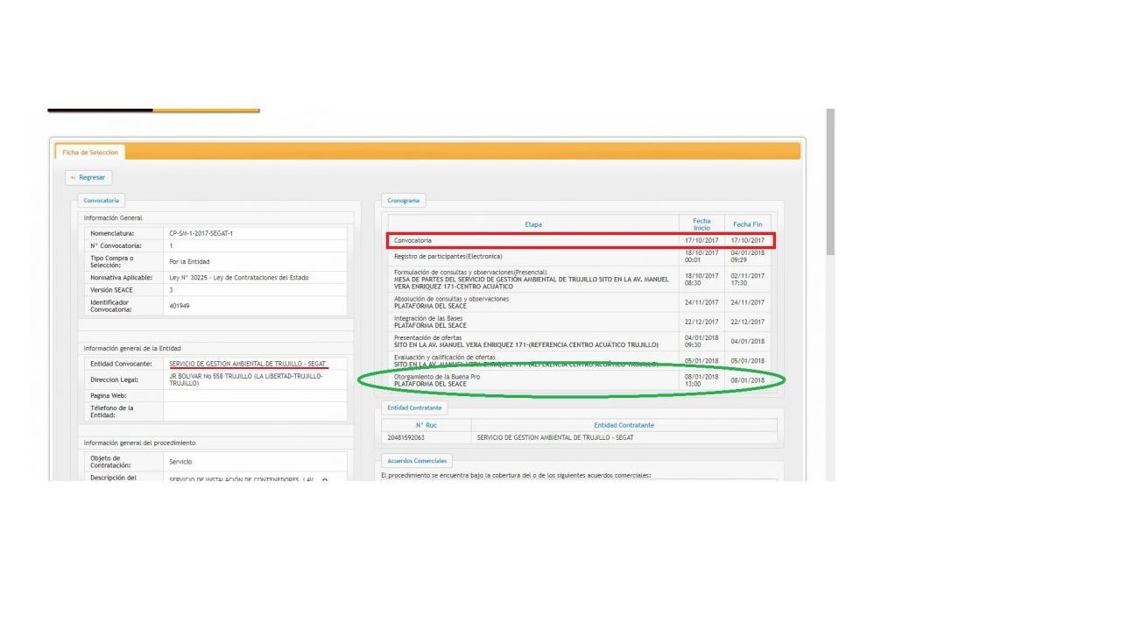Click the Etapa column header

tap(533, 224)
